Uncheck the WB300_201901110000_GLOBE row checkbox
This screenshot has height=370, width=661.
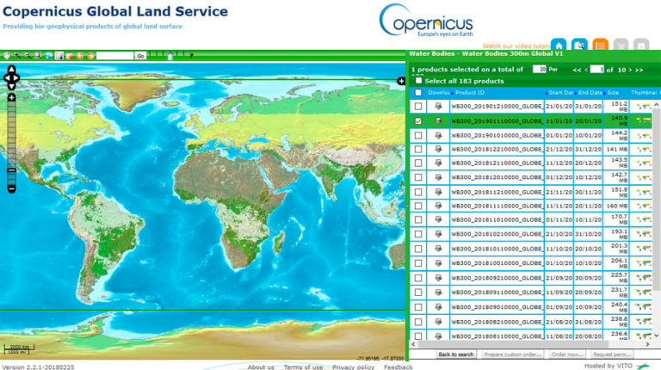418,121
